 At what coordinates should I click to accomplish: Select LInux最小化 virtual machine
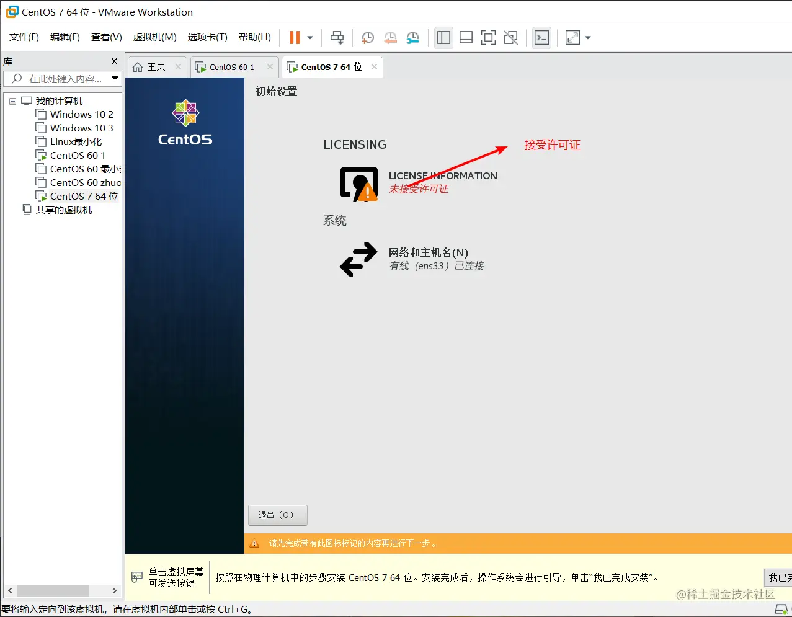click(76, 142)
